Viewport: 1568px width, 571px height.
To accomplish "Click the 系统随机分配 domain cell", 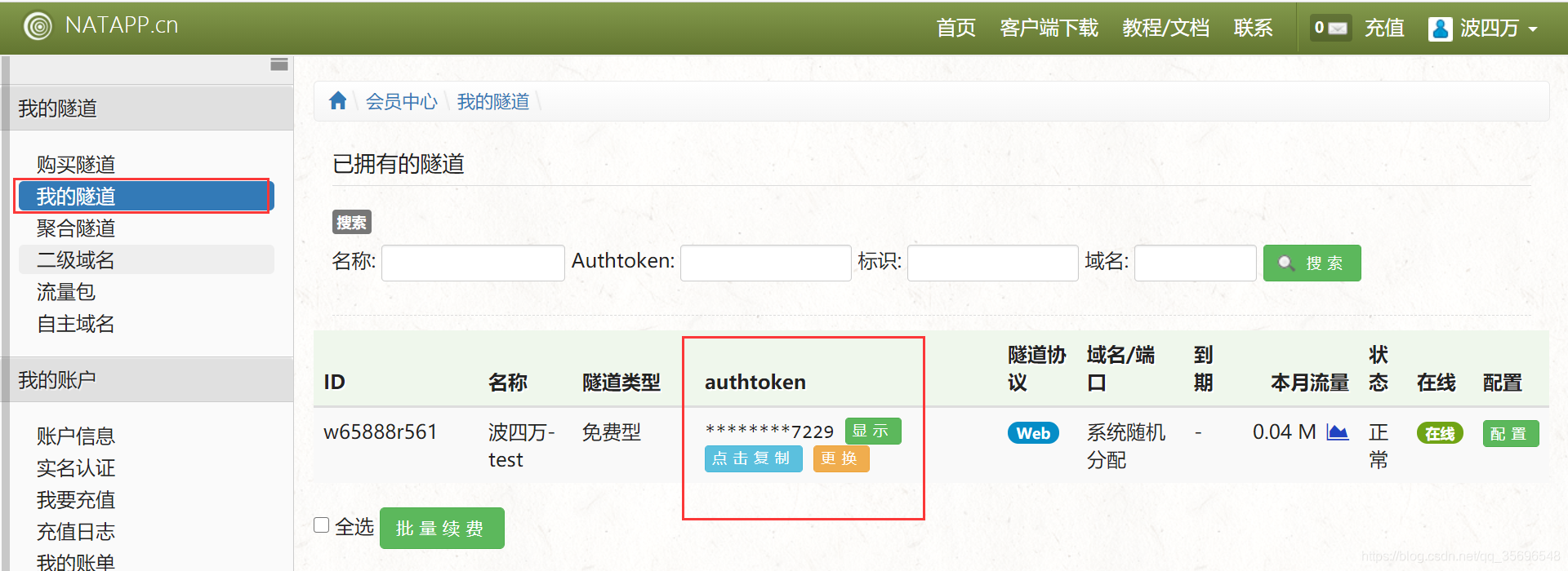I will (1125, 445).
